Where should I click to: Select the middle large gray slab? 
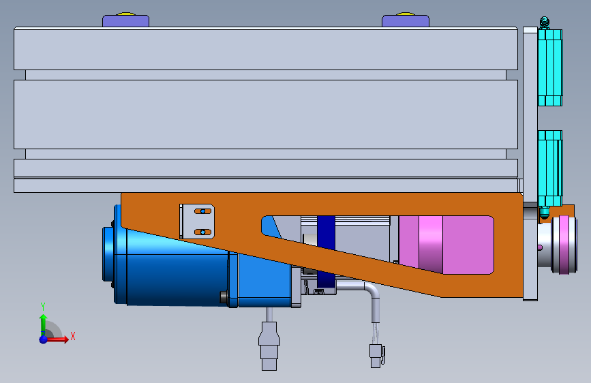pos(266,114)
